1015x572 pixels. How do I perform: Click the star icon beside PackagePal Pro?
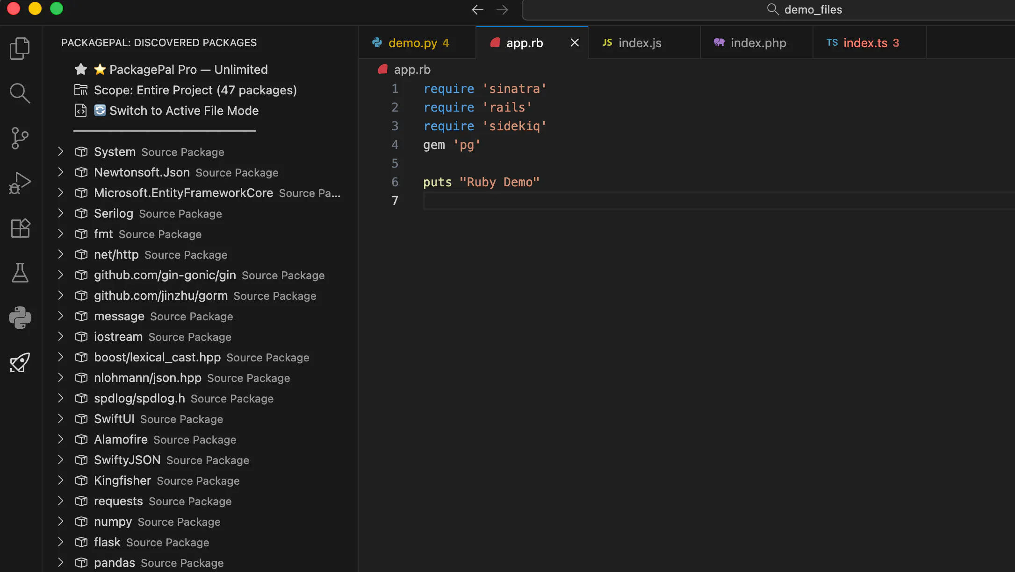pos(81,70)
